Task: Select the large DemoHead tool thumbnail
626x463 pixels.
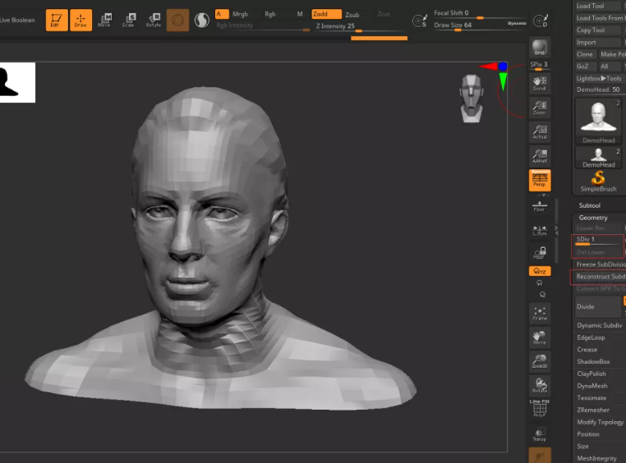Action: click(x=597, y=121)
